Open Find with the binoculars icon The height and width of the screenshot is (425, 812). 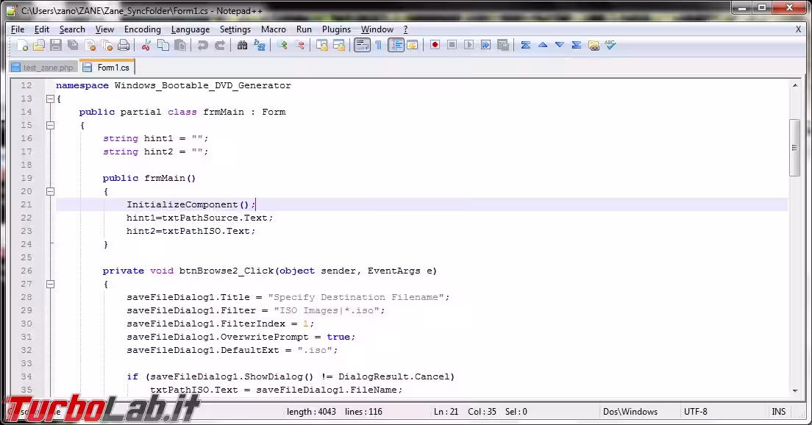point(243,46)
